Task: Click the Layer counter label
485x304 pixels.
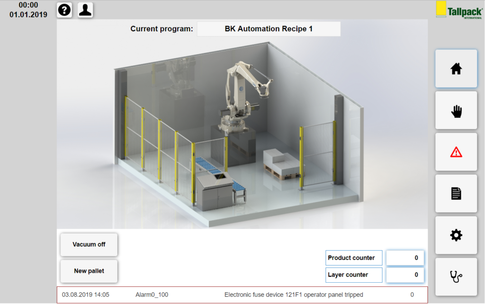Action: tap(354, 275)
